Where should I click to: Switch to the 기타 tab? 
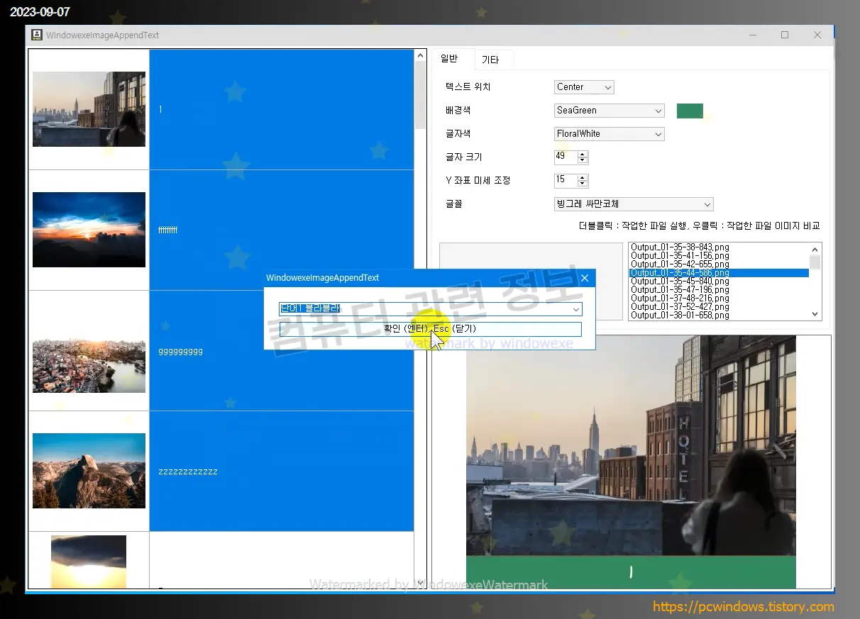(490, 60)
